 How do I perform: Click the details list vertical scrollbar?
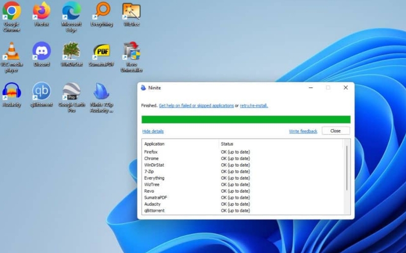[347, 168]
